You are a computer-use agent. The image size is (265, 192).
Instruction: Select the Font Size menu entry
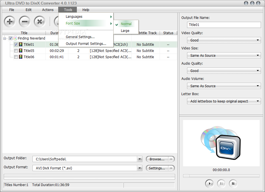(86, 23)
